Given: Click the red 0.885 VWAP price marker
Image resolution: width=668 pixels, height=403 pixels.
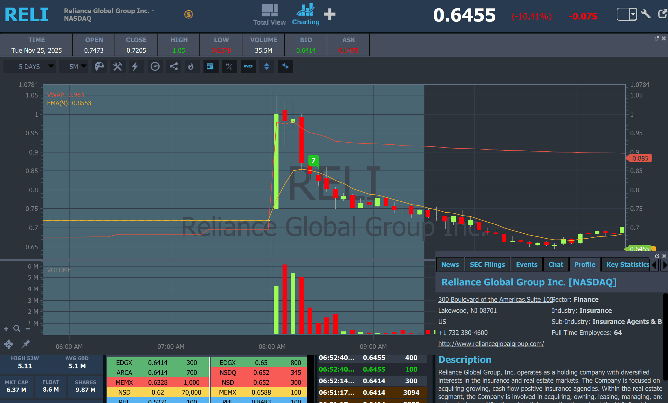Looking at the screenshot, I should click(640, 158).
